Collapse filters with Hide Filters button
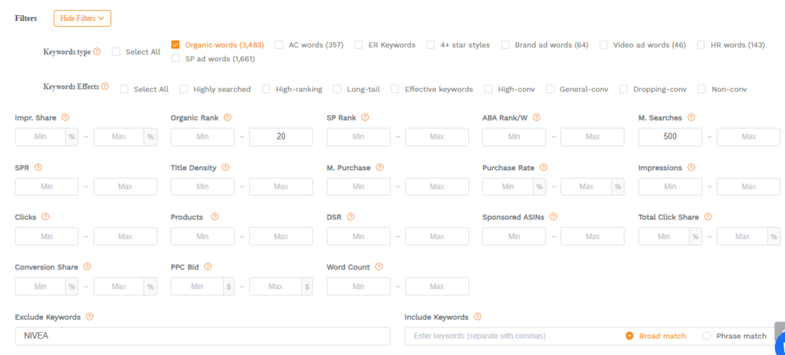The width and height of the screenshot is (785, 355). point(82,18)
